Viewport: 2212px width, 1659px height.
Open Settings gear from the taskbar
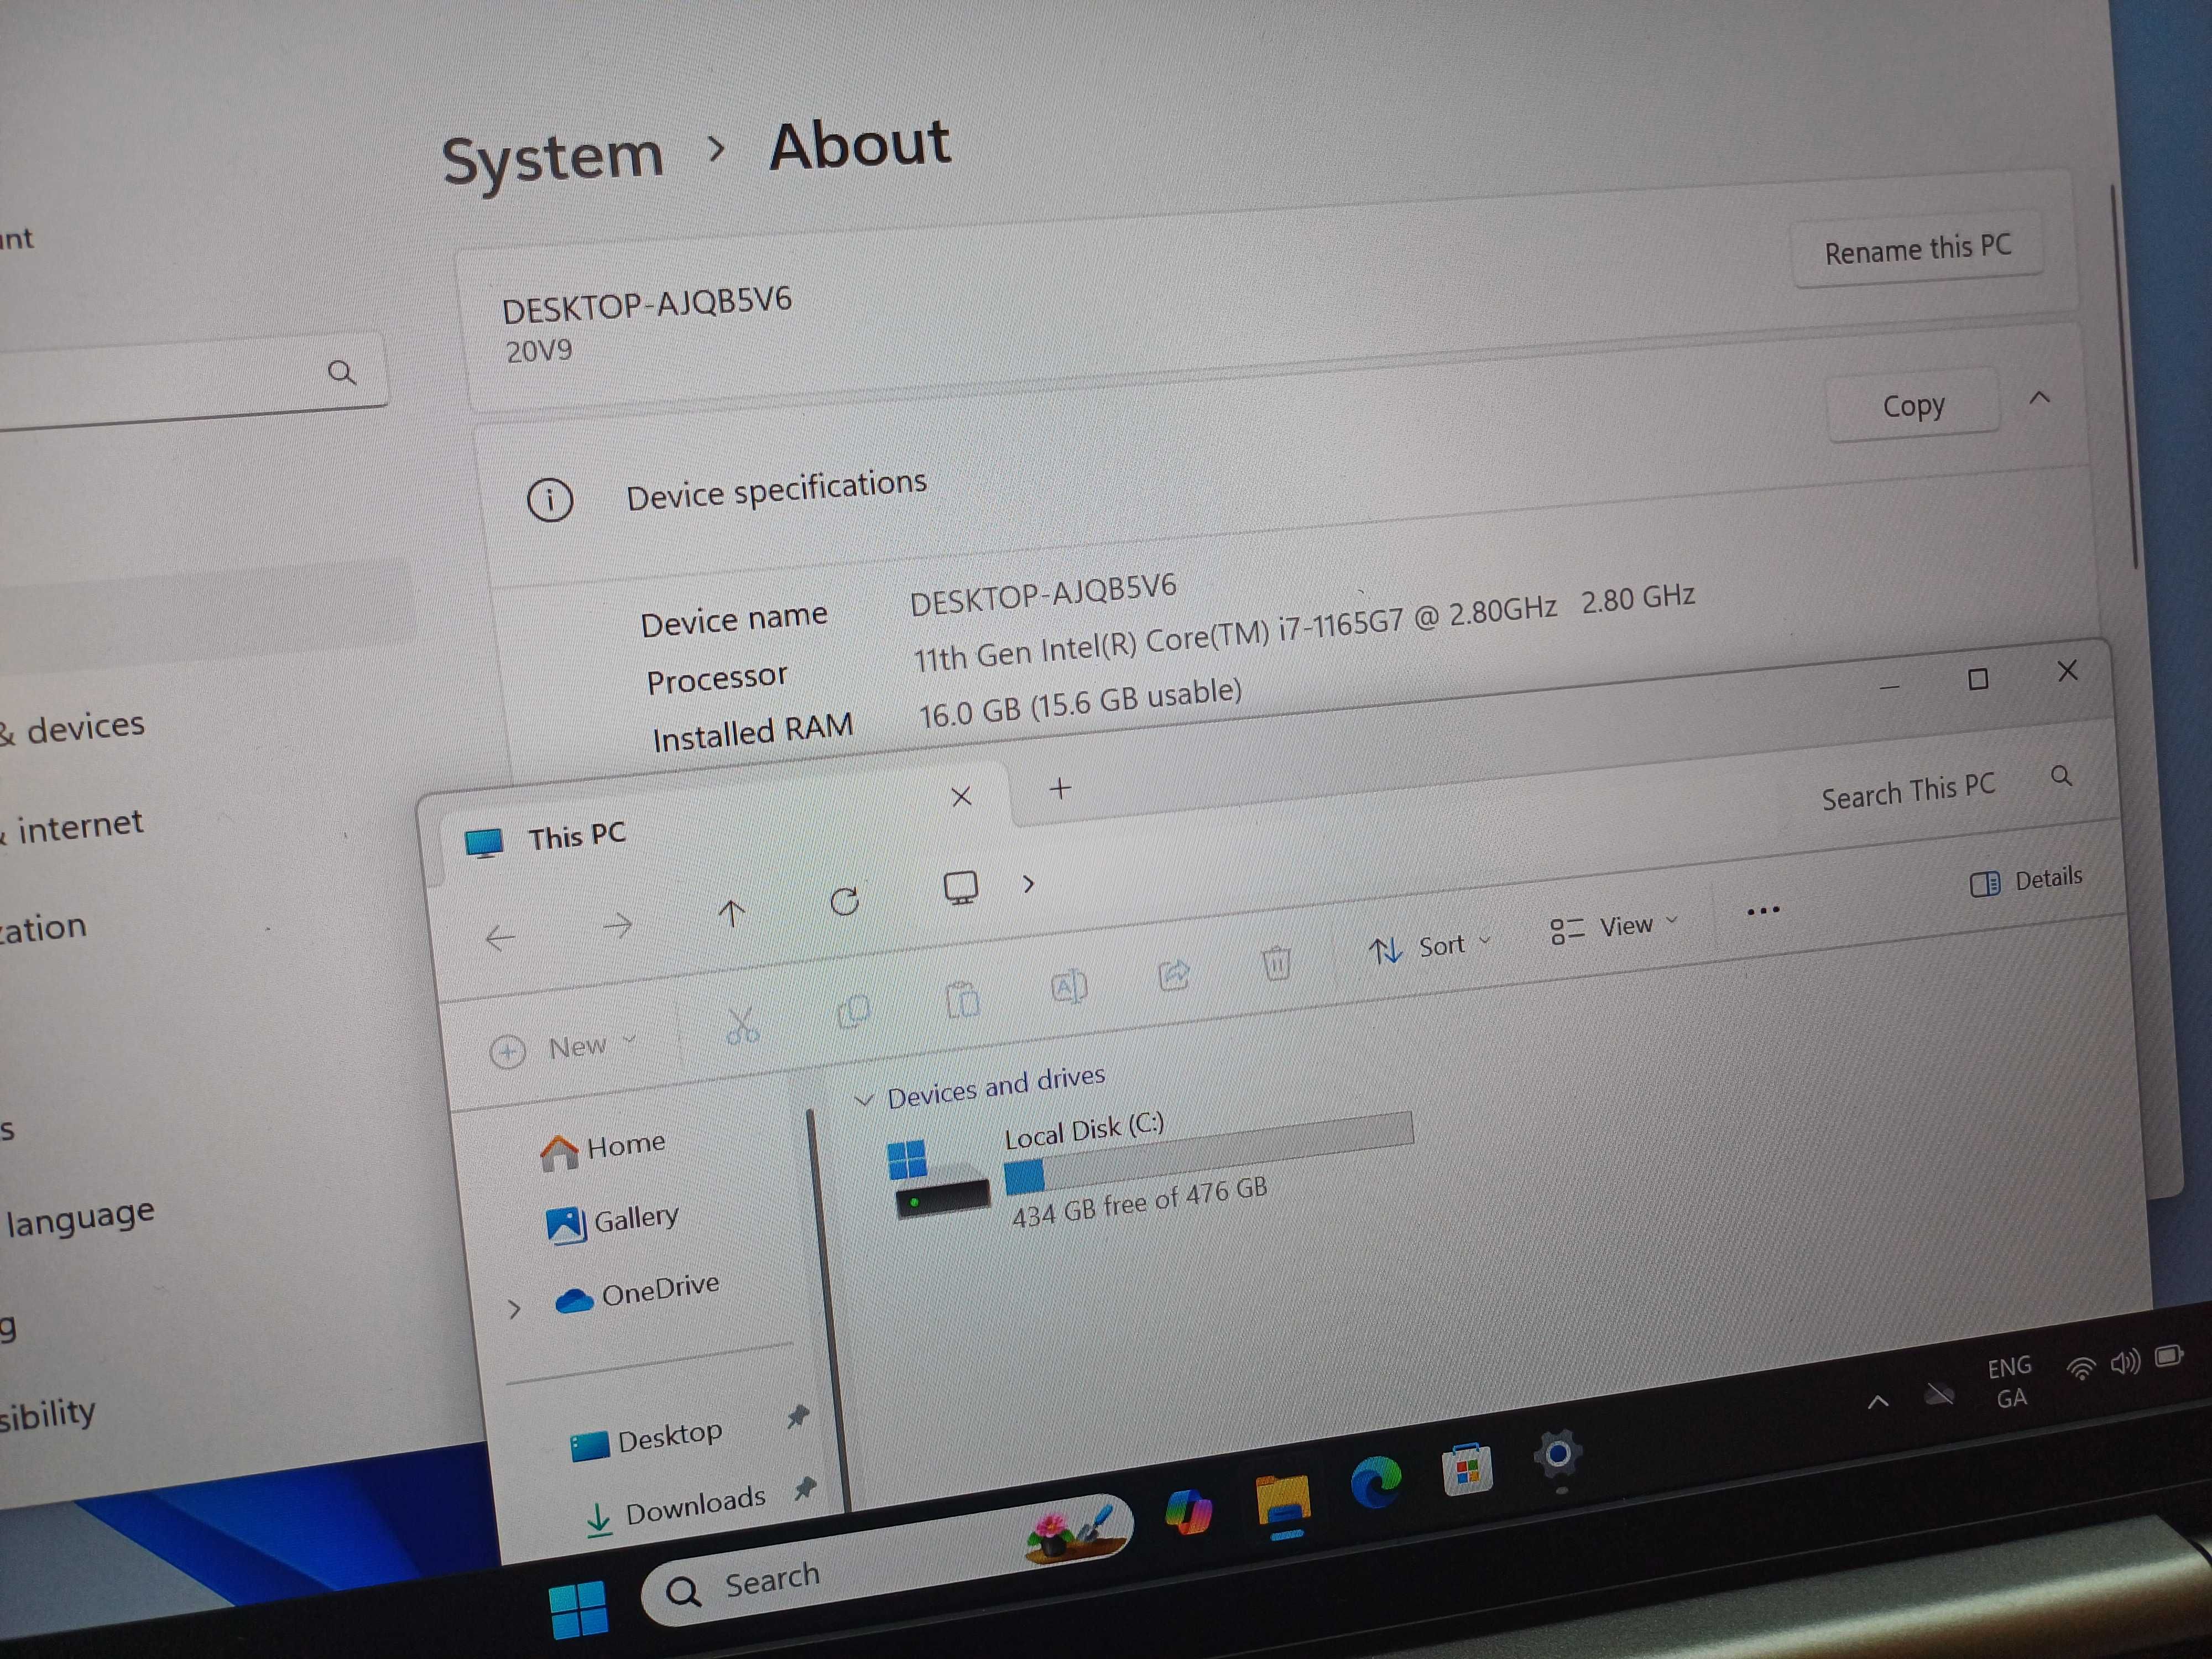1557,1455
